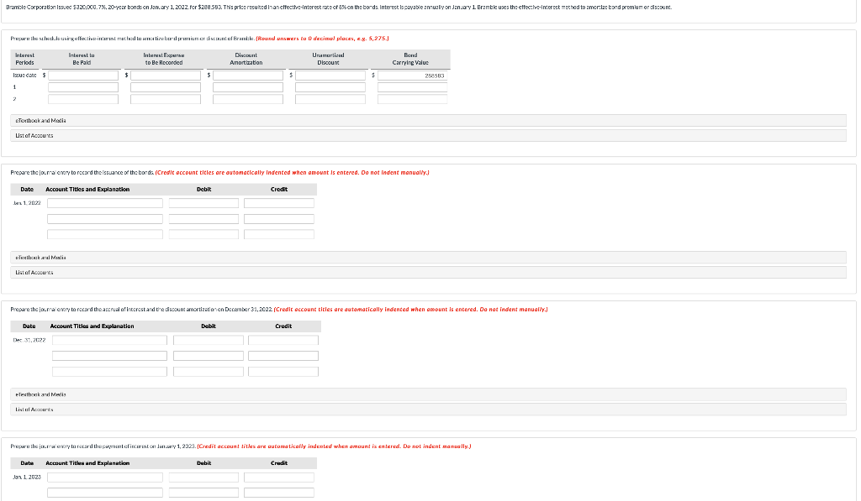Expand eTextbook and Media below Dec. 31 entry
This screenshot has height=501, width=861.
[x=428, y=394]
